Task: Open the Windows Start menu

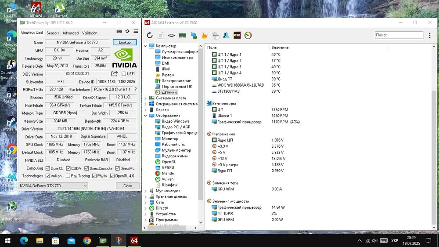Action: (x=7, y=240)
